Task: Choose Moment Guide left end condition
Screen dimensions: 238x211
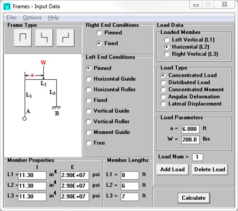Action: [108, 132]
